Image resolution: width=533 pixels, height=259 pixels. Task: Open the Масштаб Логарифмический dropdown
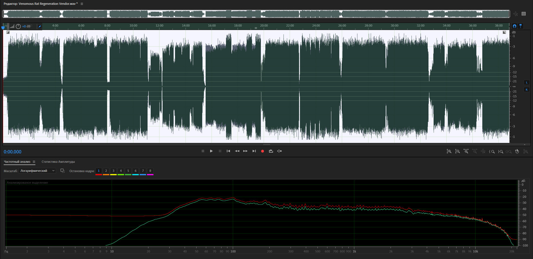[x=37, y=171]
